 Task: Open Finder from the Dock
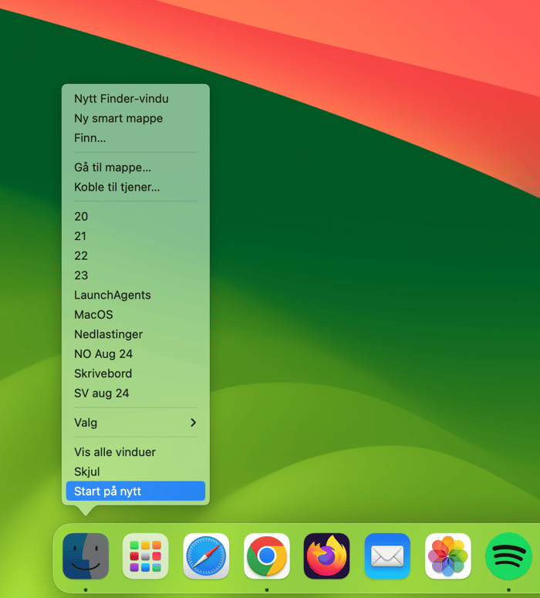click(86, 556)
